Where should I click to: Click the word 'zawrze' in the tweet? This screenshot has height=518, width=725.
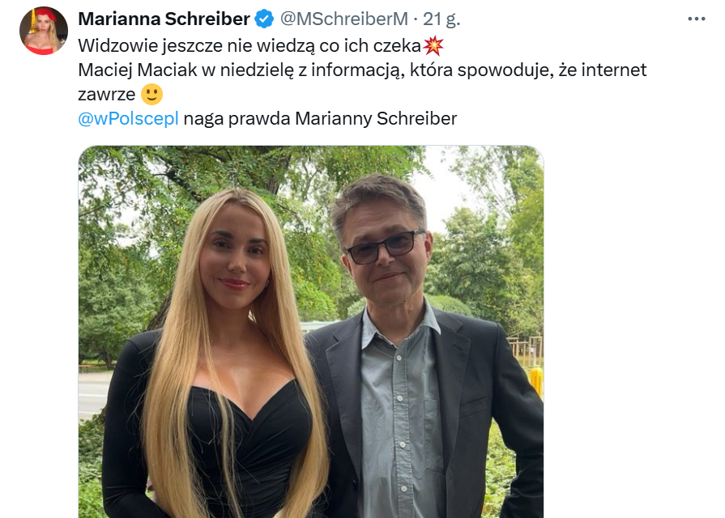click(106, 94)
